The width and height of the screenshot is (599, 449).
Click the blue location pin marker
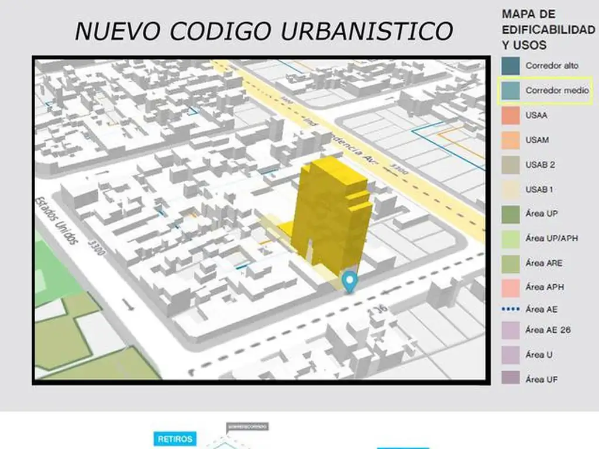[350, 281]
